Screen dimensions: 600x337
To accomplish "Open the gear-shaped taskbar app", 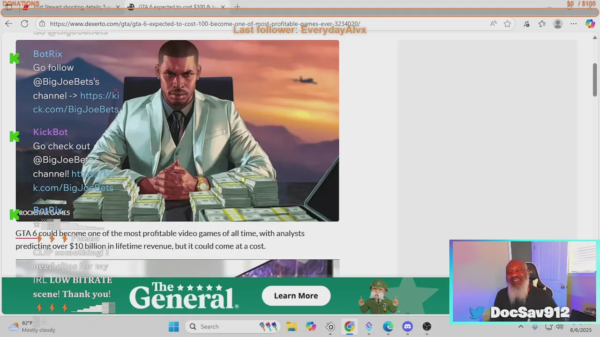I will tap(330, 327).
